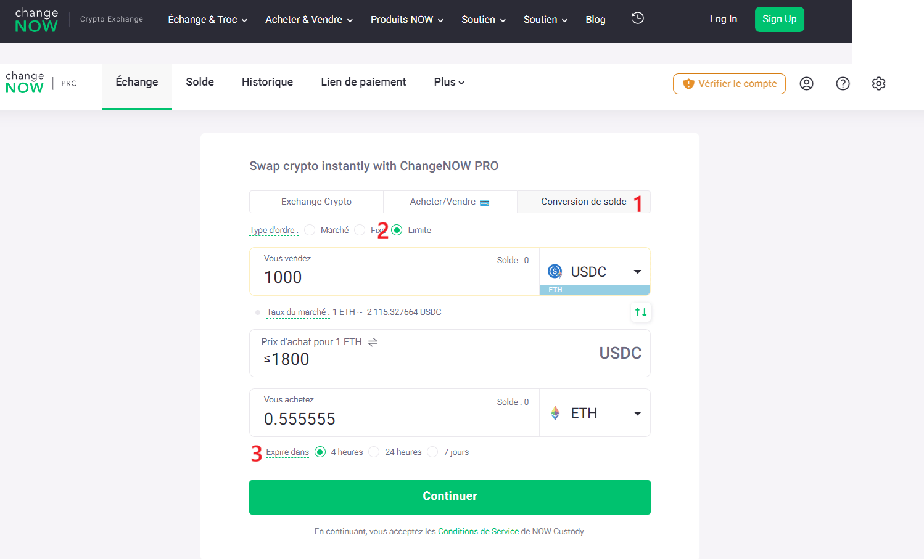
Task: Click the help question mark icon
Action: pyautogui.click(x=843, y=84)
